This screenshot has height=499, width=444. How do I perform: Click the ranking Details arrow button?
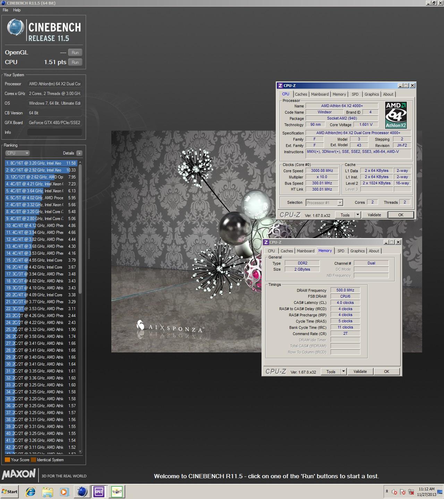point(79,153)
